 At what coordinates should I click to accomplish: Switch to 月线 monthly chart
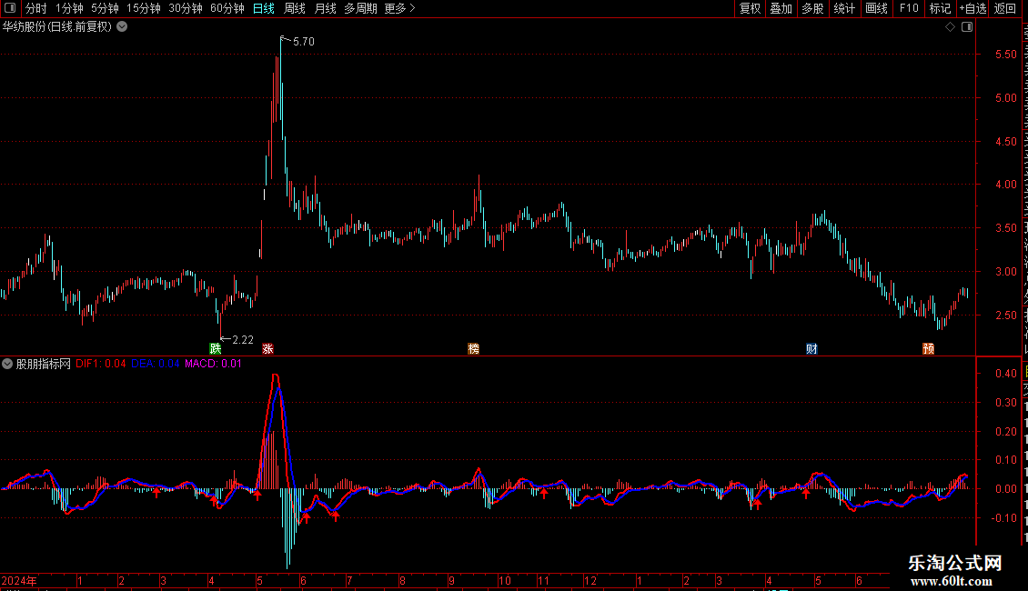(x=325, y=8)
